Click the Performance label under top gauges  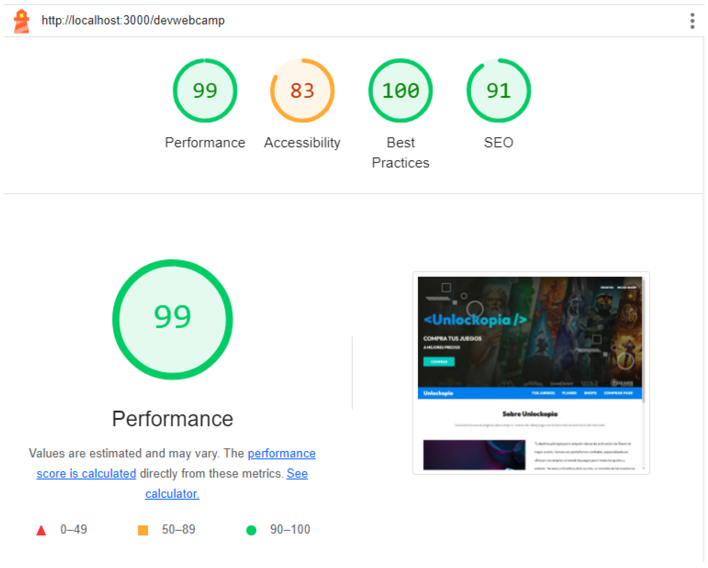tap(205, 143)
